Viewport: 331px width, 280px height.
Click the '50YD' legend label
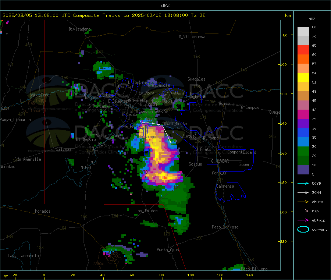point(316,183)
